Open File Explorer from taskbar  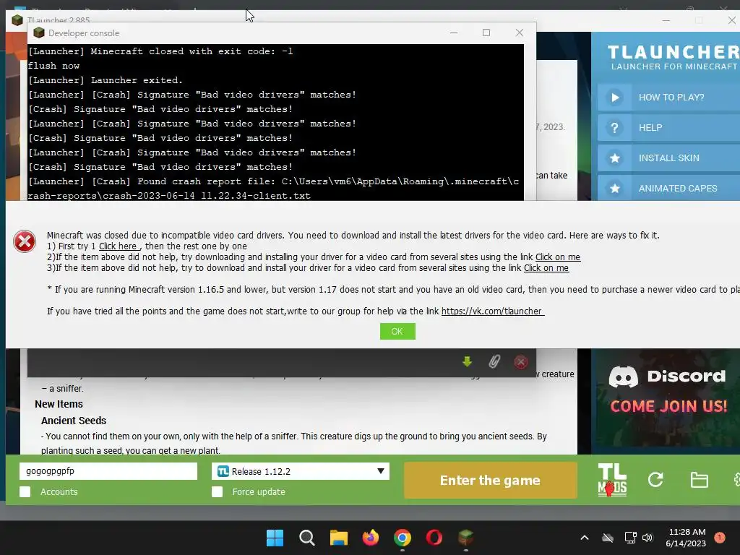click(338, 538)
